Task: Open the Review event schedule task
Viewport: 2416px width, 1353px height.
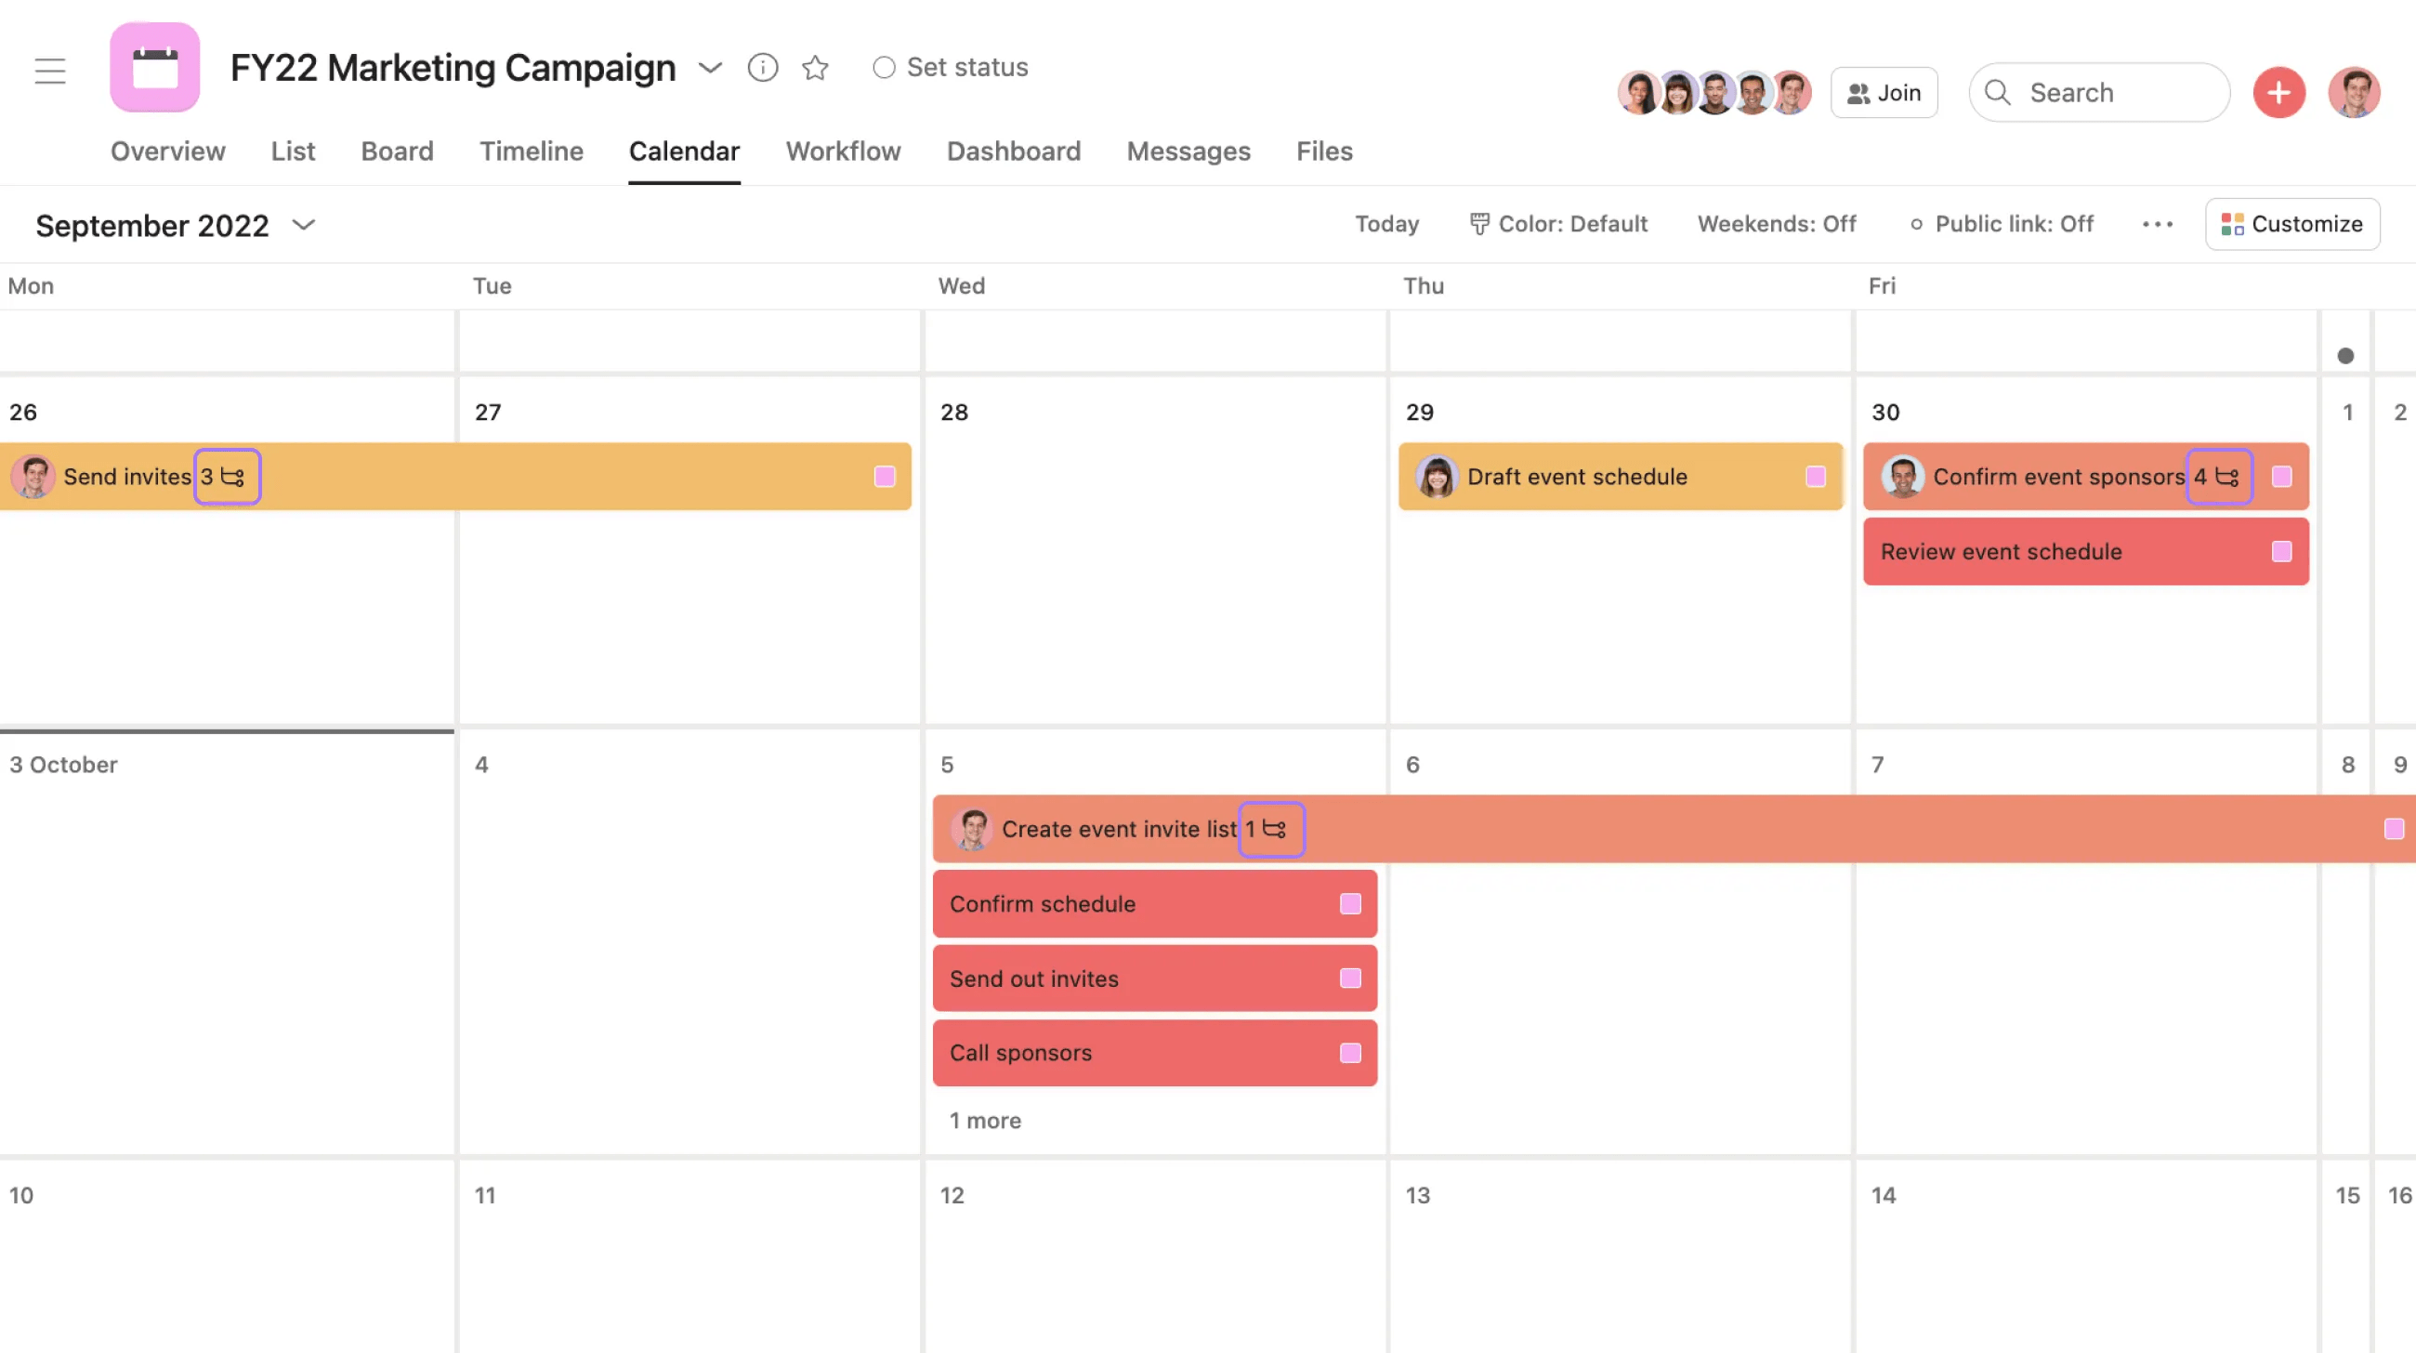Action: pyautogui.click(x=2001, y=551)
